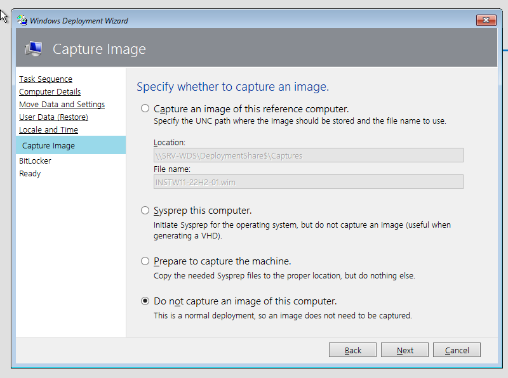Click the INSTW11-22H2-01.wim file name field
The image size is (508, 378).
(309, 181)
